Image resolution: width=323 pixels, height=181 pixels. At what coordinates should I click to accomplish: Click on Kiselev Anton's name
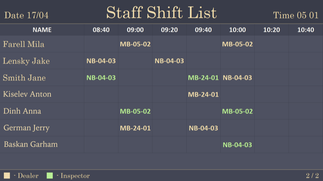tap(27, 94)
